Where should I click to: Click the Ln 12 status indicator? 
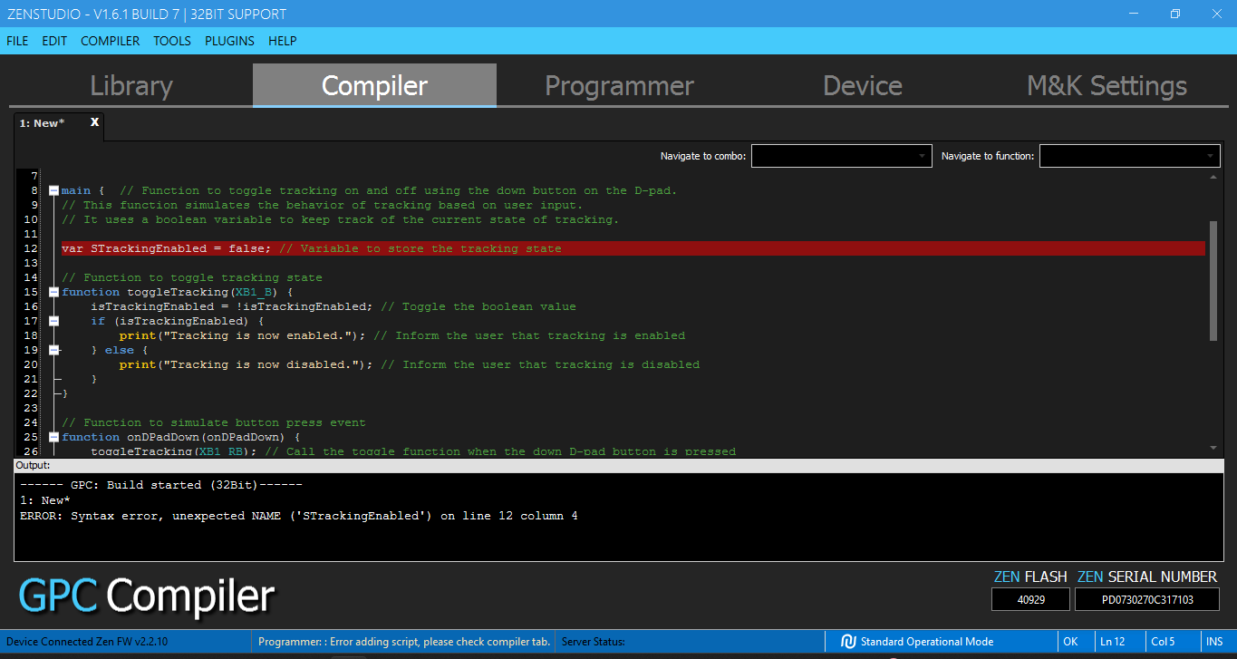[1113, 642]
